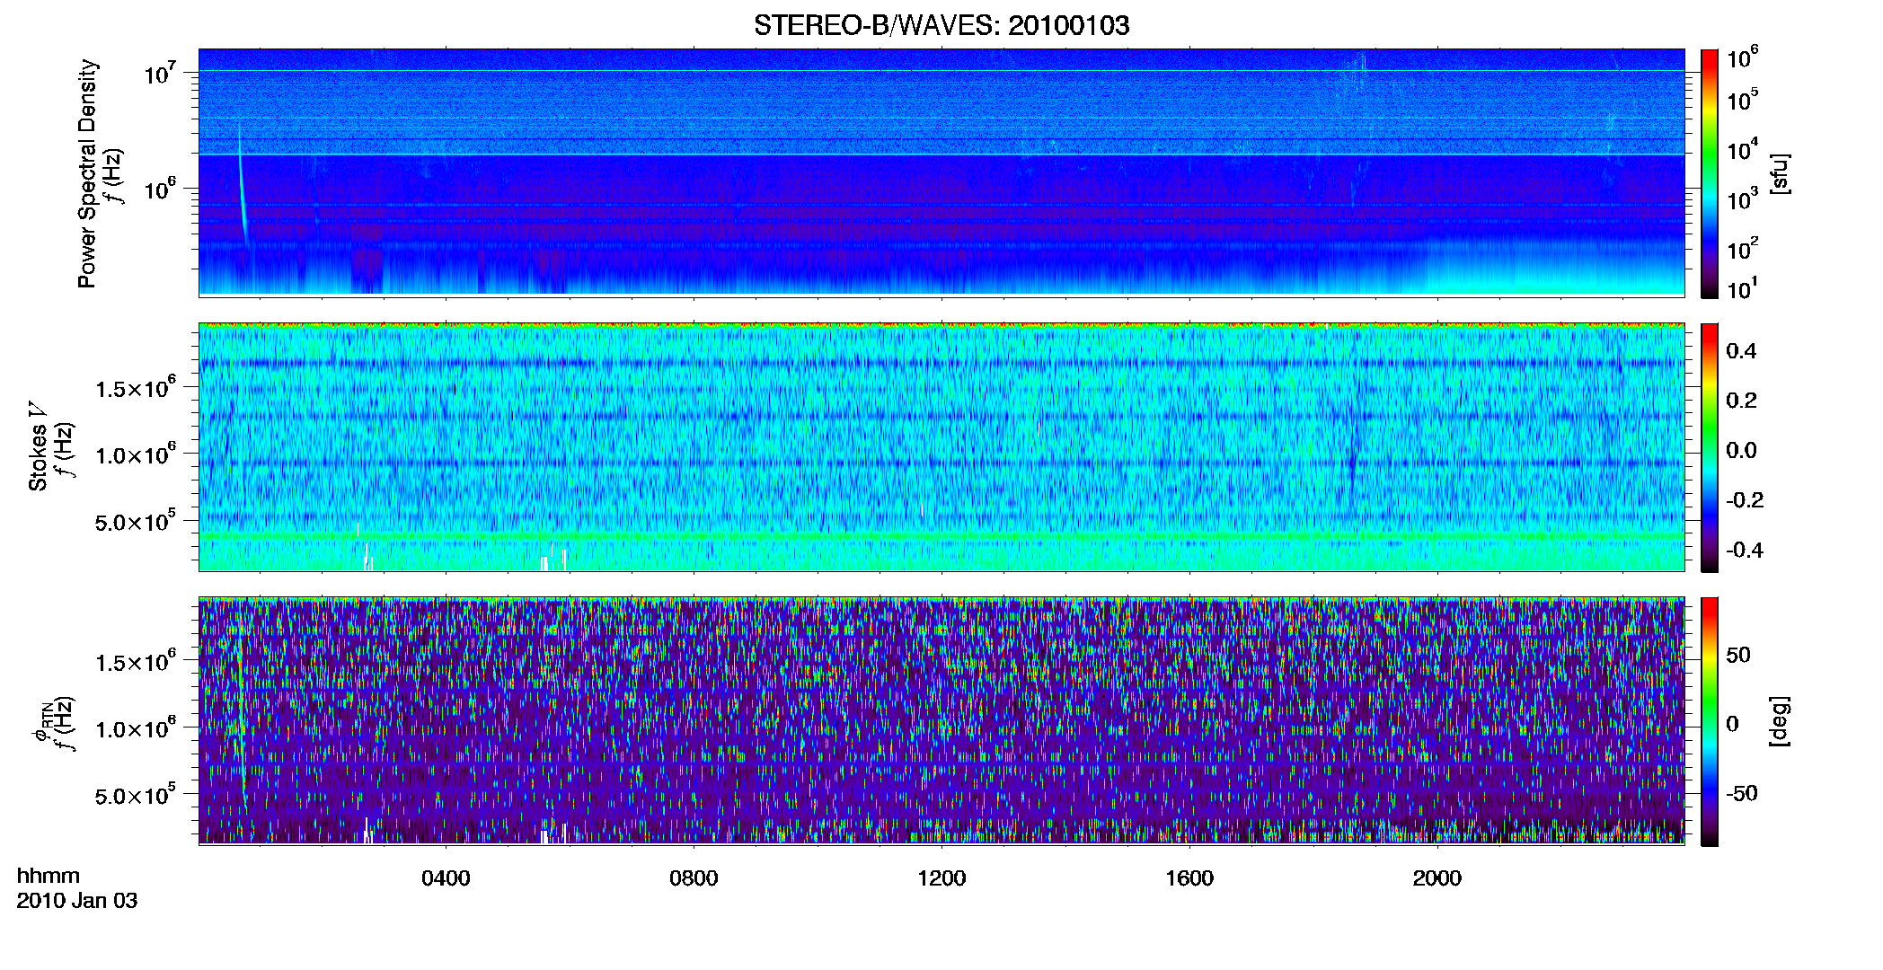Click the 5.0×10^5 tick on the Stokes V axis
Viewport: 1883px width, 970px height.
point(136,521)
